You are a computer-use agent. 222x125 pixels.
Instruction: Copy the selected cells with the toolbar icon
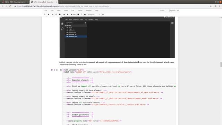[x=56, y=15]
